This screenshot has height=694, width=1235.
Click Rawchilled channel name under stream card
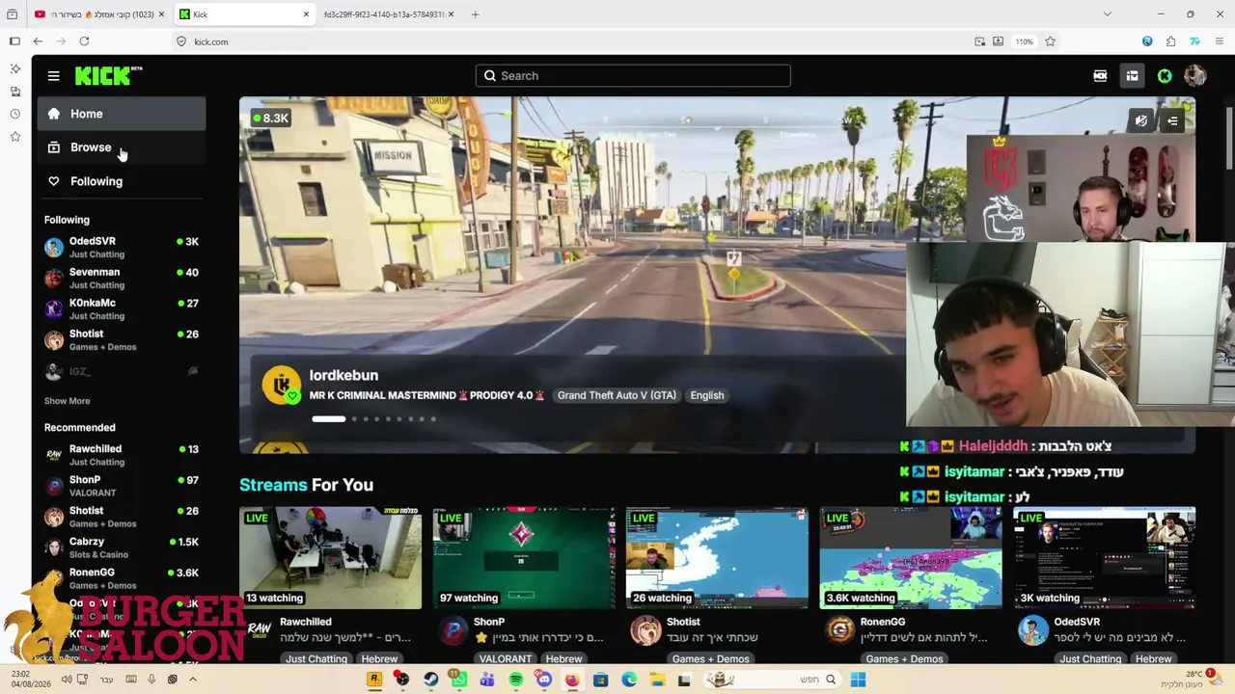306,623
